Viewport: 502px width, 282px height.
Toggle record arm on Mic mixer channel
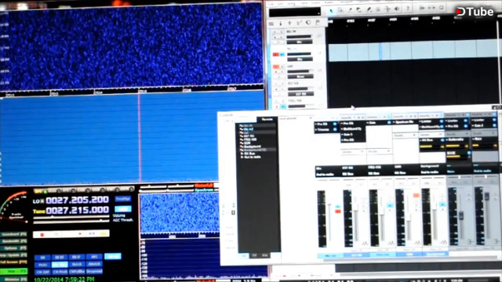[x=338, y=211]
